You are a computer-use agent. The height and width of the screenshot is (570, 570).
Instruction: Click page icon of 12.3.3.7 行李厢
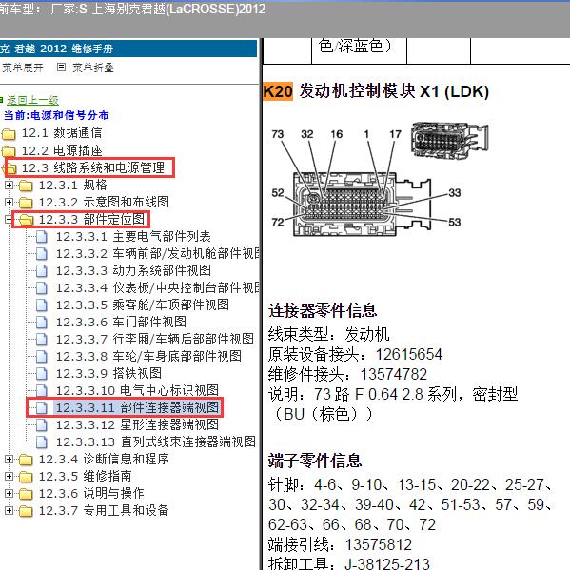click(42, 339)
